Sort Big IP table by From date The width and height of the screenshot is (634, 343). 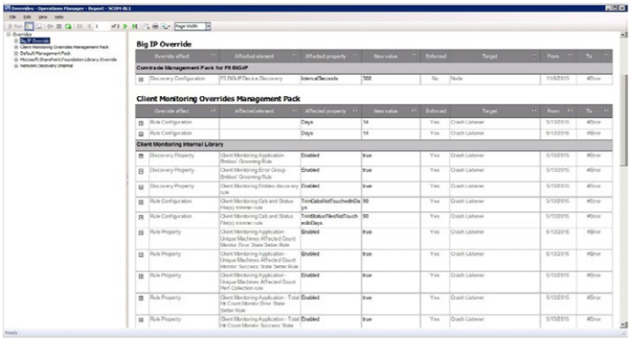coord(570,56)
